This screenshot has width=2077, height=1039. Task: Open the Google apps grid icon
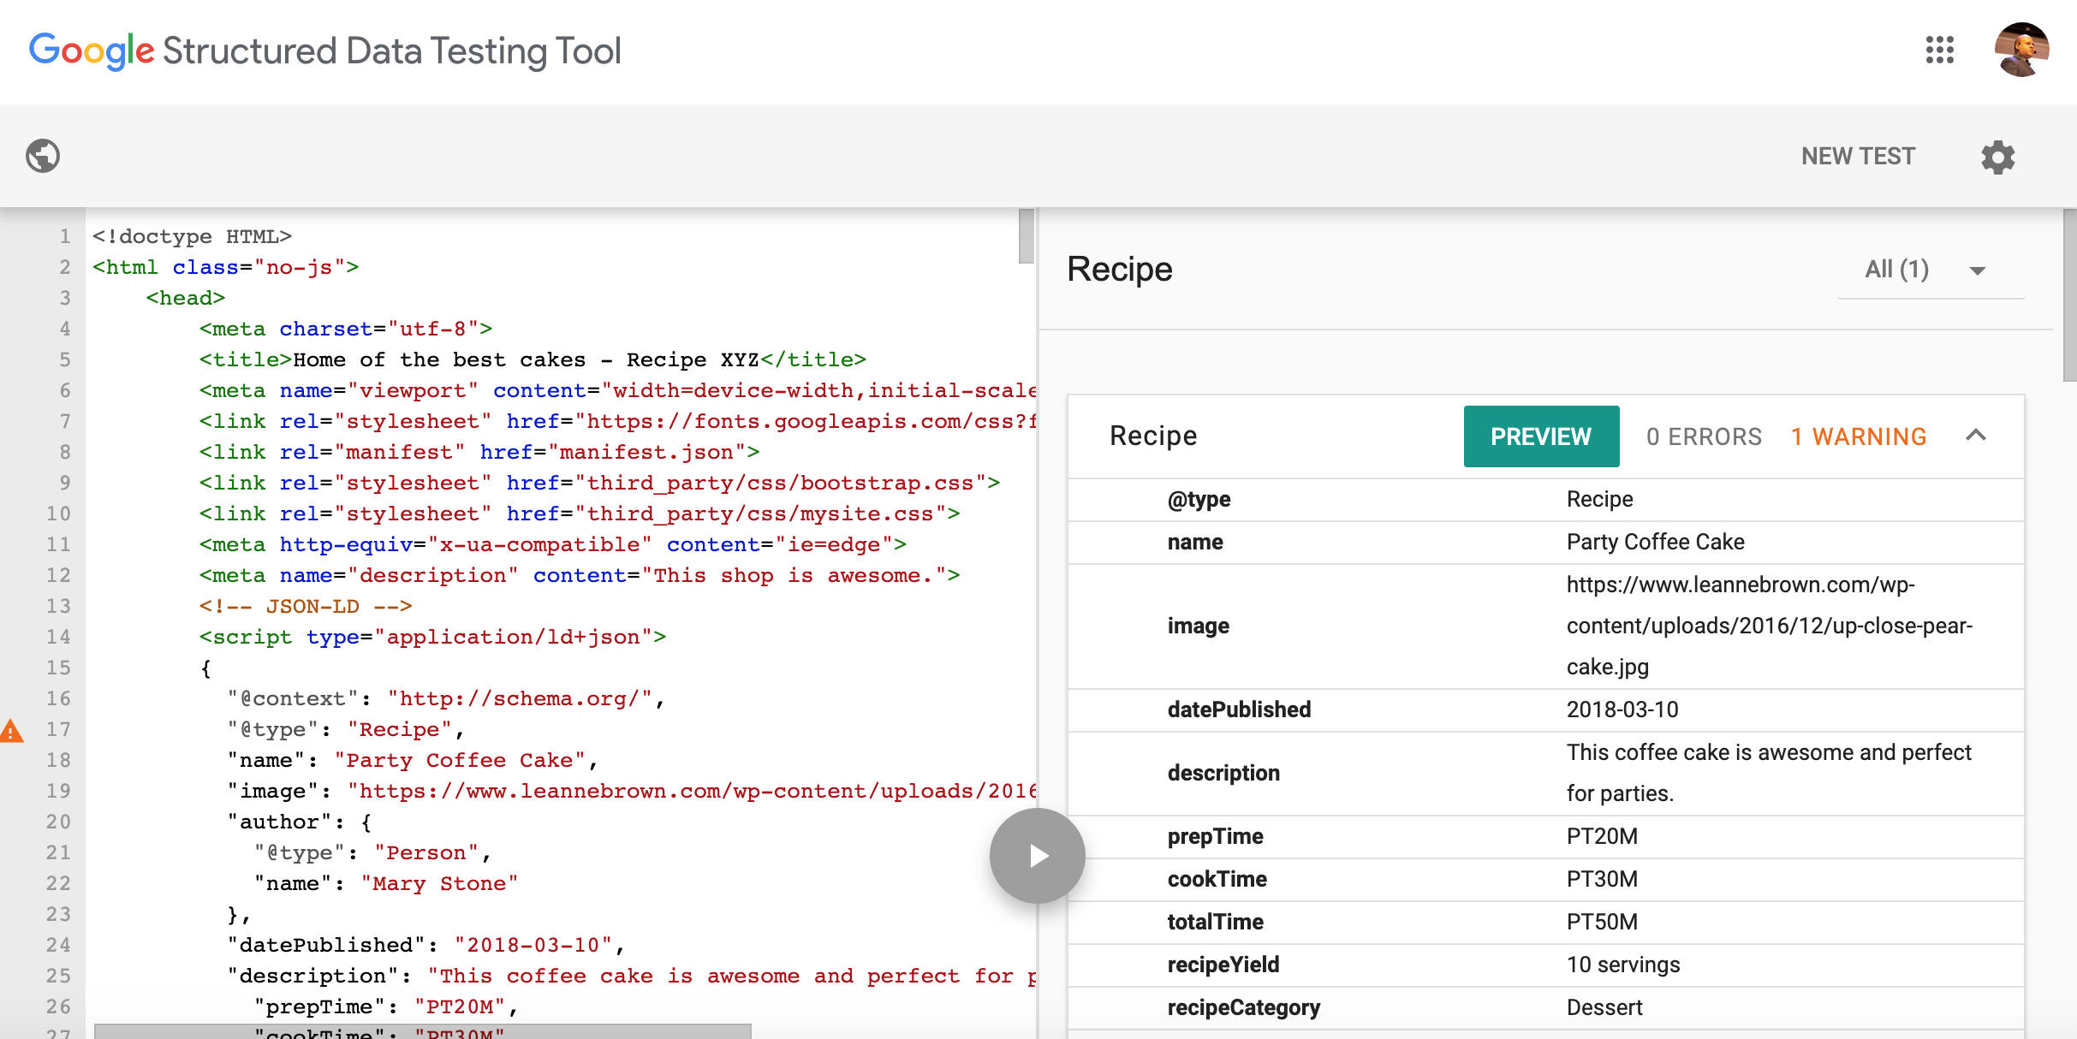coord(1939,50)
